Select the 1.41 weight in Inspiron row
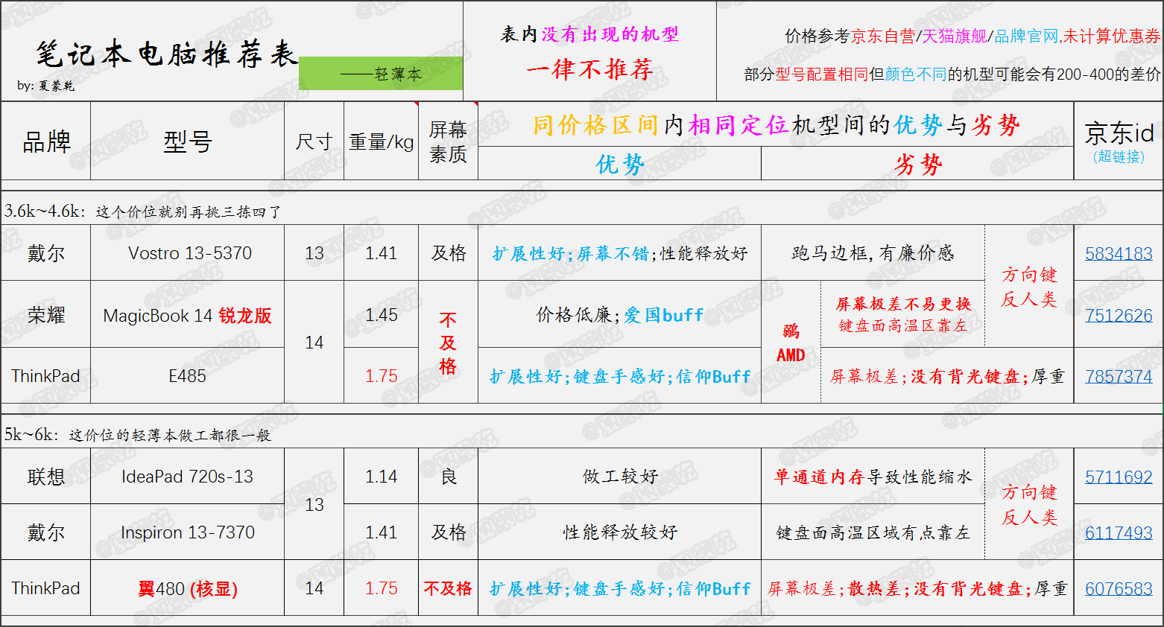This screenshot has width=1164, height=627. click(382, 532)
